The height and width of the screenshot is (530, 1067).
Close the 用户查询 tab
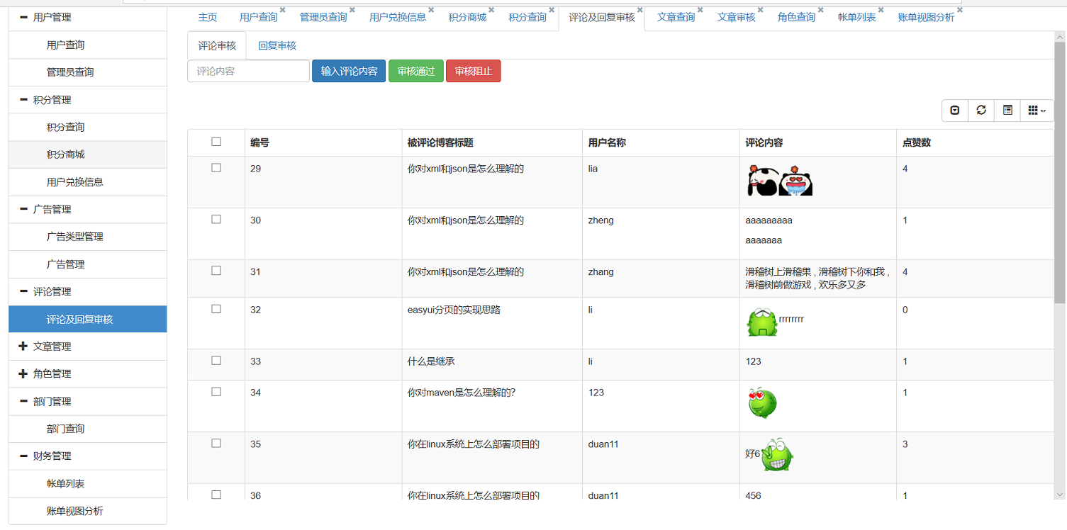pyautogui.click(x=282, y=10)
